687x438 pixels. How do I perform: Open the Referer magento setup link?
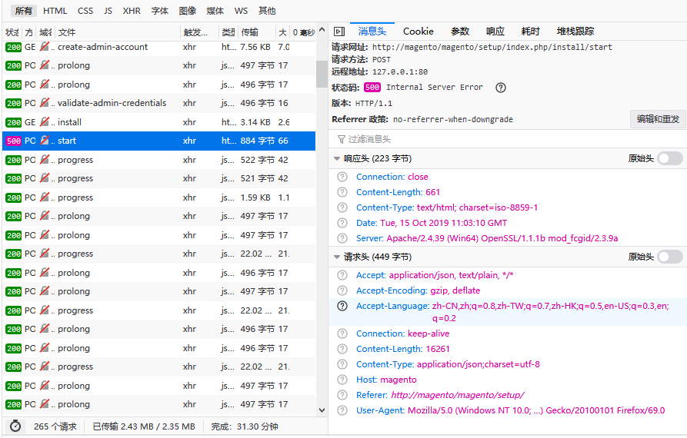coord(457,395)
